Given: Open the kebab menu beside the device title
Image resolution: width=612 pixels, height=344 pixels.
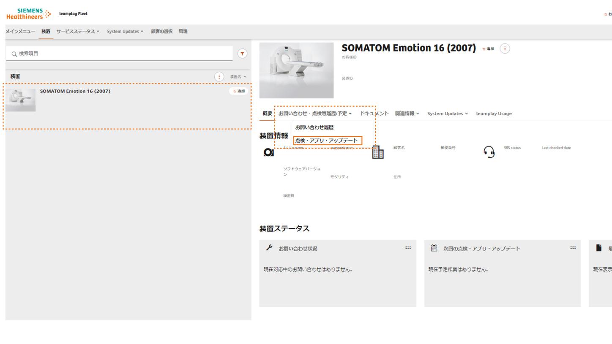Looking at the screenshot, I should (x=505, y=48).
